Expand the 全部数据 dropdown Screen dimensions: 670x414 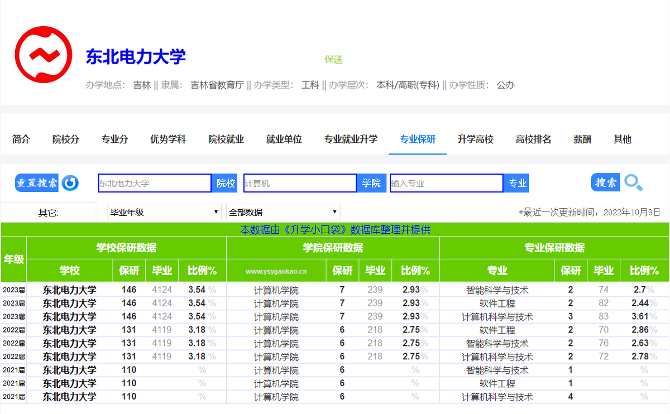click(x=283, y=212)
